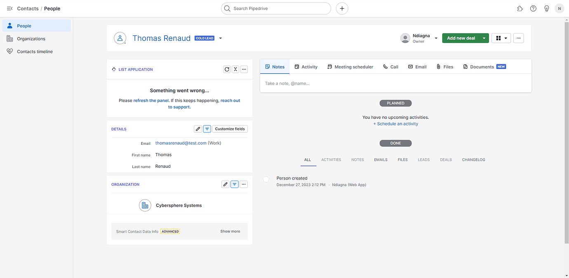
Task: Click the Thomas Renaud name heading
Action: tap(162, 38)
